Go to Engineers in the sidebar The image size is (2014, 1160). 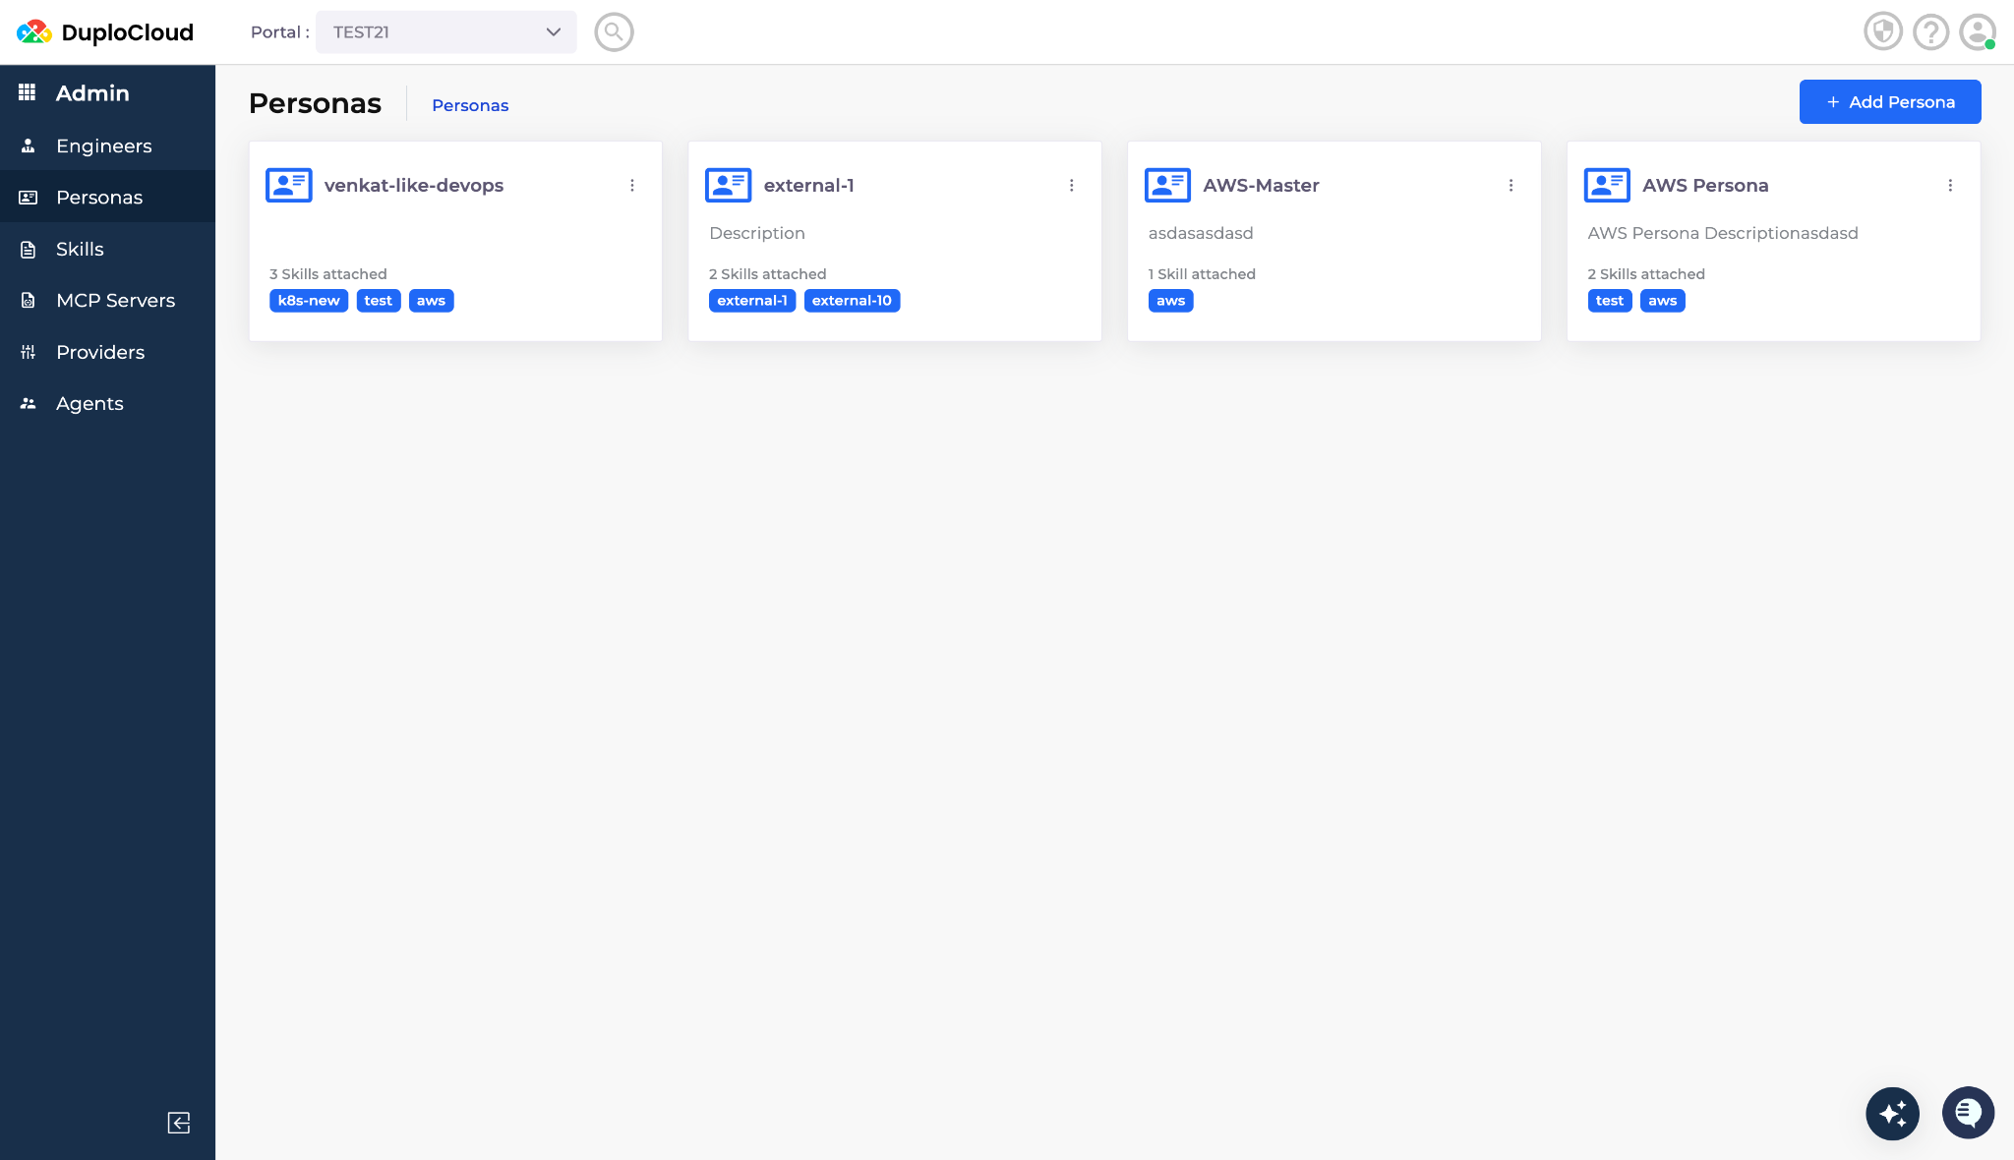[104, 145]
